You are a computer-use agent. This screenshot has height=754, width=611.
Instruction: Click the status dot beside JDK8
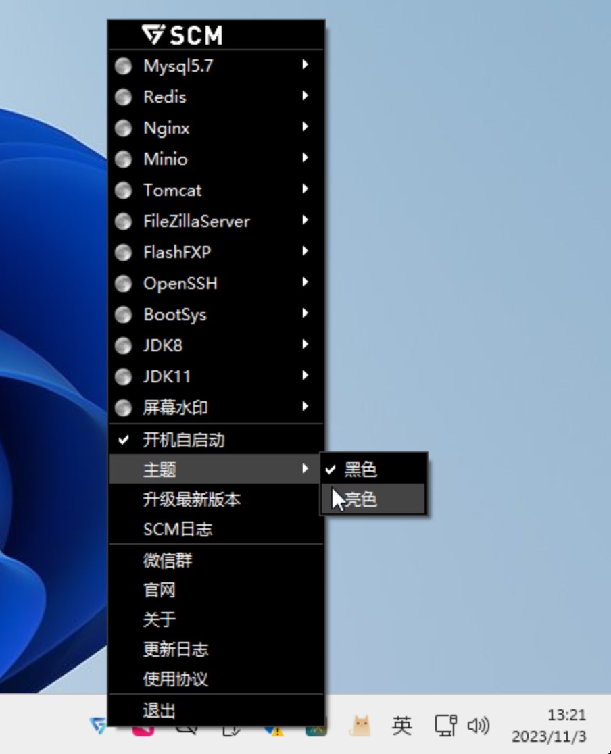(x=123, y=346)
